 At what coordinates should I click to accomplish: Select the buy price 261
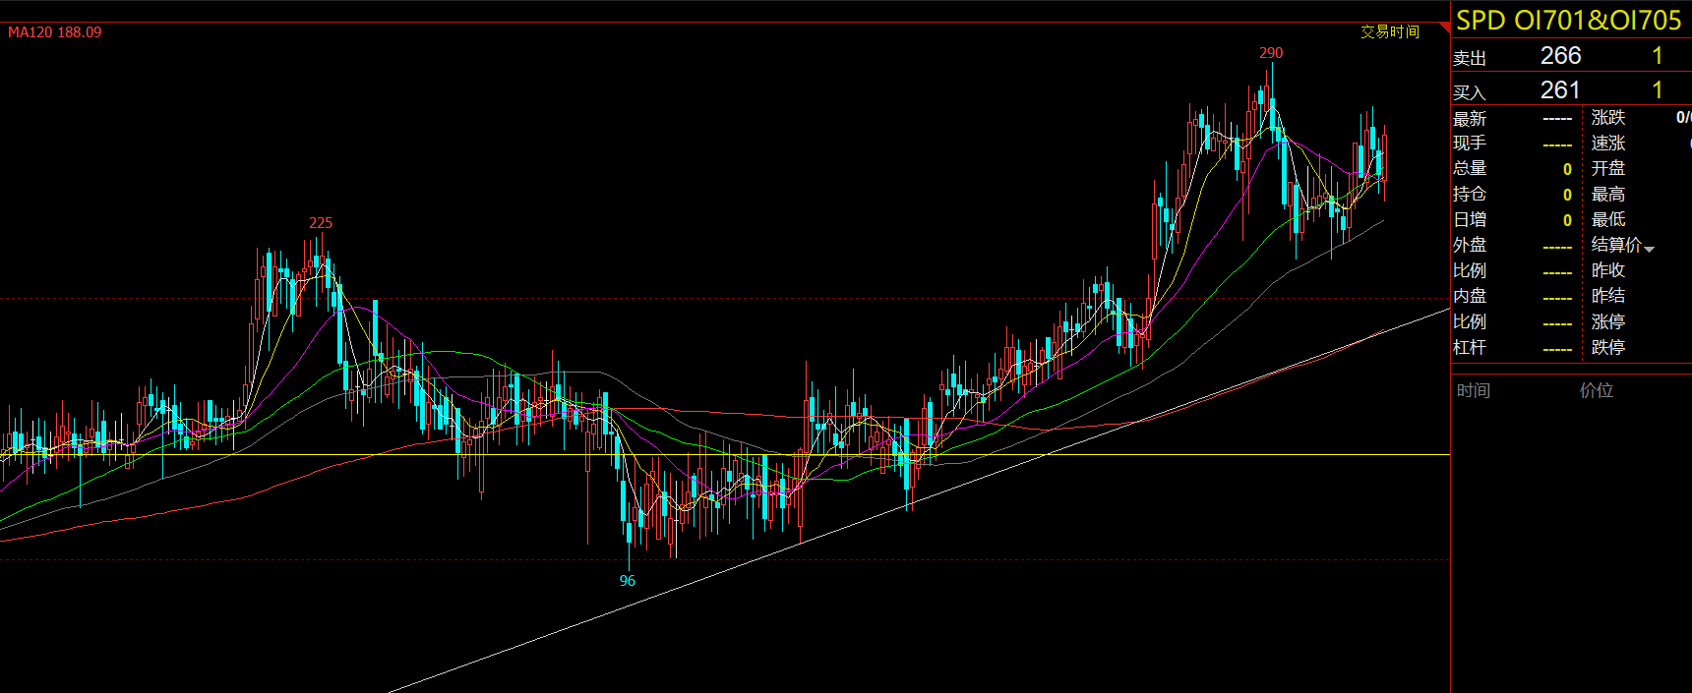tap(1560, 90)
